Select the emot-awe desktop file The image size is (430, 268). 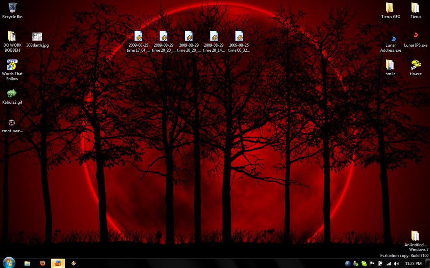pos(12,123)
